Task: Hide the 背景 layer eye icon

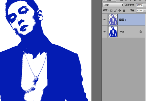Action: click(105, 31)
